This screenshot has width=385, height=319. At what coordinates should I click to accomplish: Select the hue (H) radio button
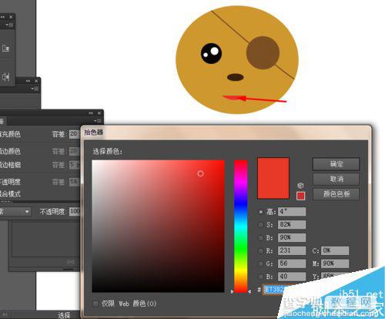[261, 212]
